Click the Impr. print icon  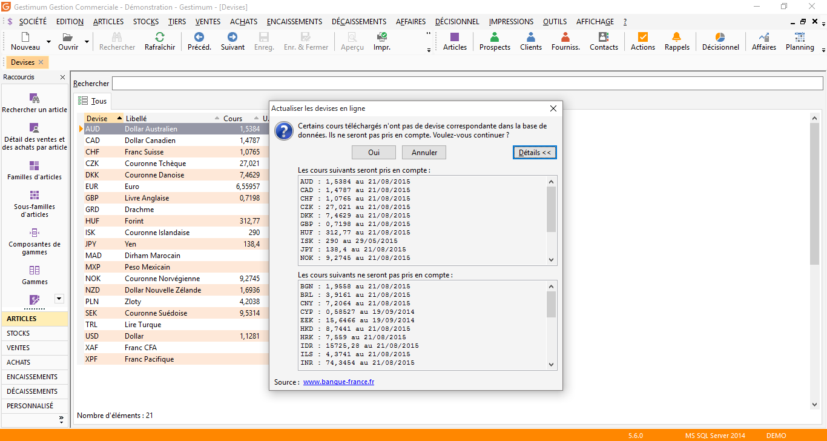click(381, 37)
